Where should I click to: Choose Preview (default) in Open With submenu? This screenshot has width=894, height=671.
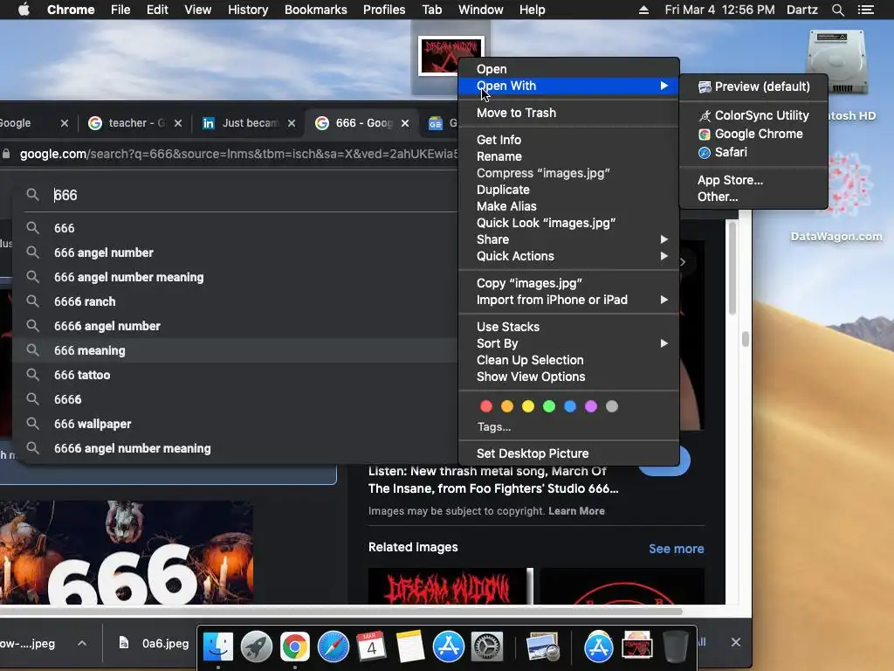[x=753, y=86]
